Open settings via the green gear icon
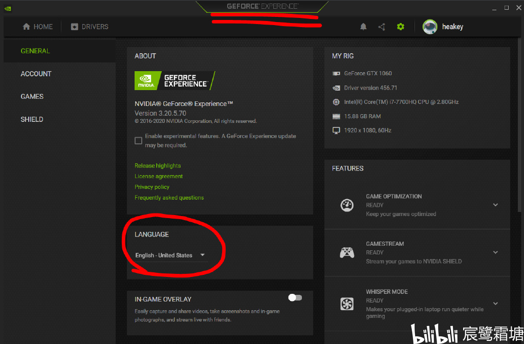 pyautogui.click(x=400, y=27)
